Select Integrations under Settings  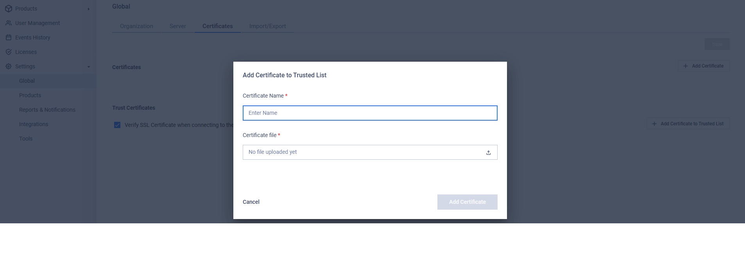click(x=34, y=124)
